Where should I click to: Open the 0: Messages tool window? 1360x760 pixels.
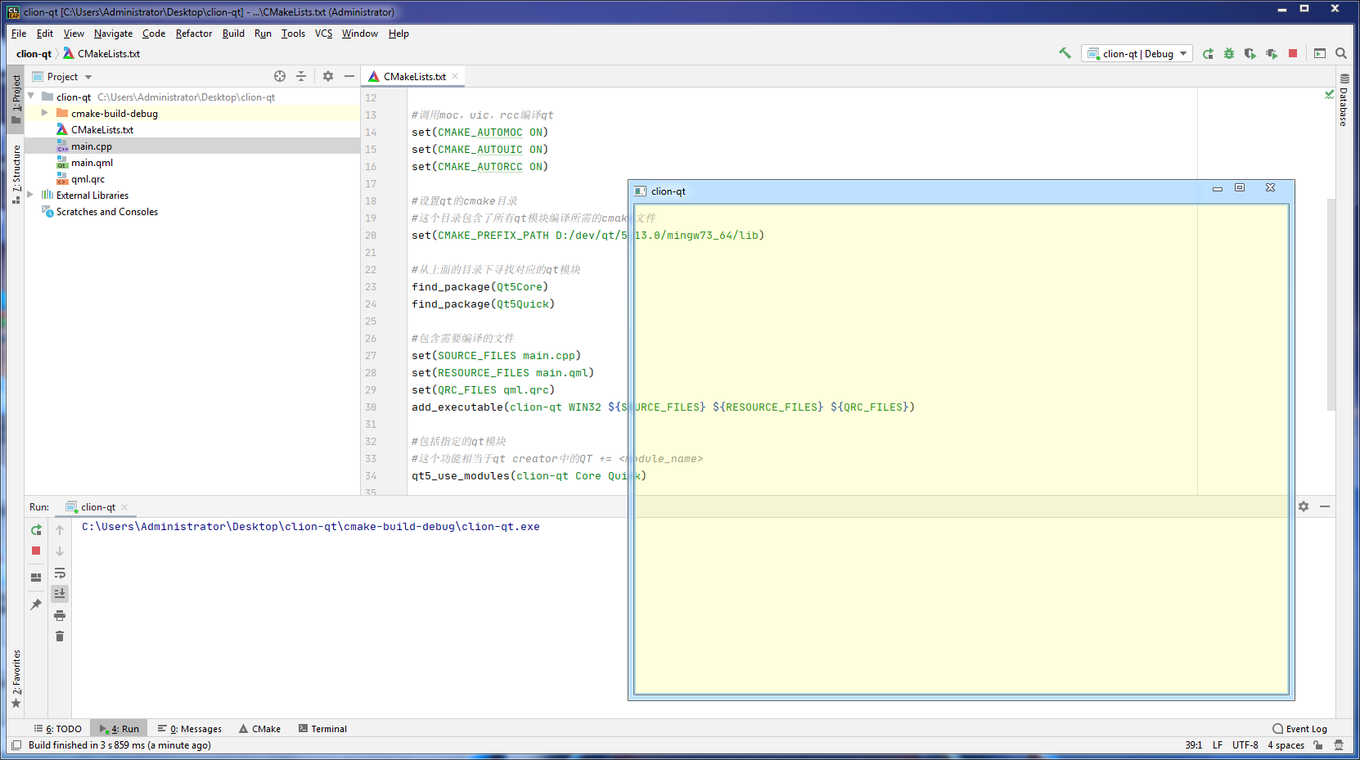(x=190, y=729)
